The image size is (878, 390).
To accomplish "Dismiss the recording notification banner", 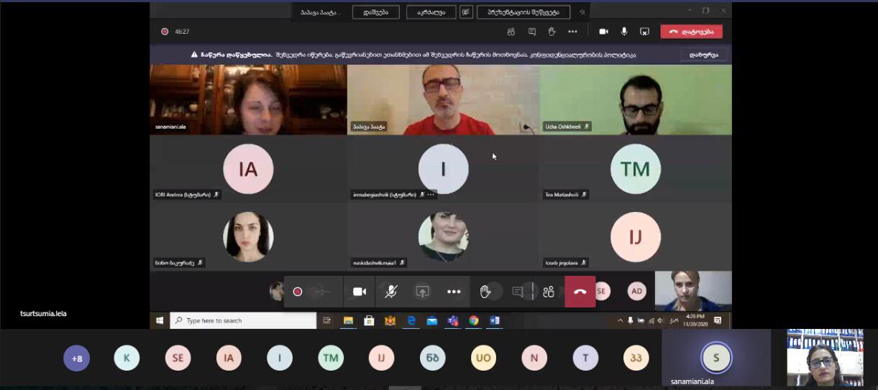I will [703, 55].
